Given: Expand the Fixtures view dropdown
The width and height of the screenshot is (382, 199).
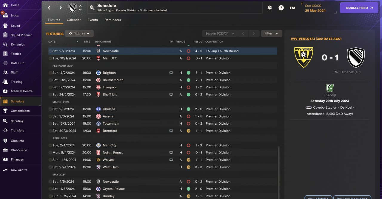Looking at the screenshot, I should (x=79, y=33).
